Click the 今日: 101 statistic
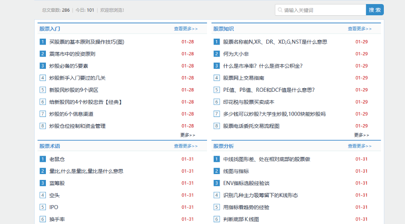This screenshot has height=224, width=405. click(85, 10)
